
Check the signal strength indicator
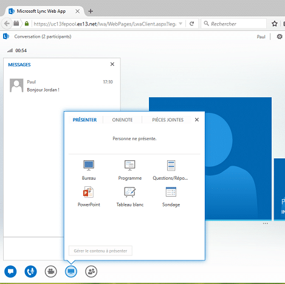click(10, 50)
